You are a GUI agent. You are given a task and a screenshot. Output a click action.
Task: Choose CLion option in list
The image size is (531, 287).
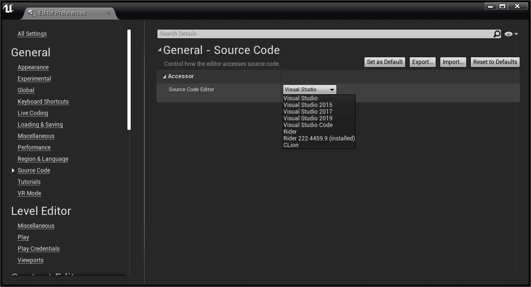[x=291, y=145]
